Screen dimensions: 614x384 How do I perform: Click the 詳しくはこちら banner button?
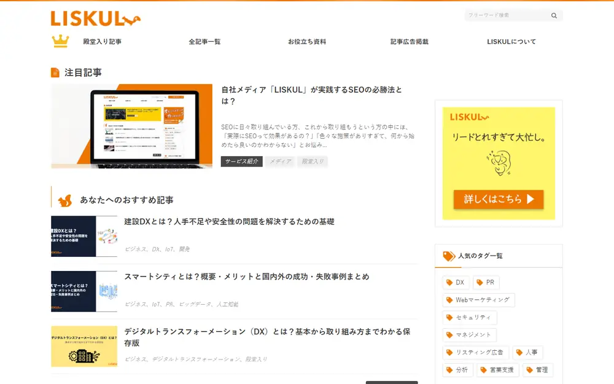pos(499,200)
